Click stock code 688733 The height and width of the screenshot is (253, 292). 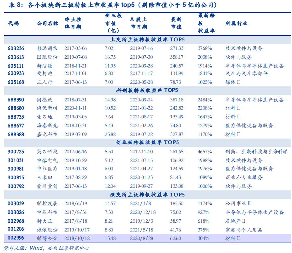point(16,117)
